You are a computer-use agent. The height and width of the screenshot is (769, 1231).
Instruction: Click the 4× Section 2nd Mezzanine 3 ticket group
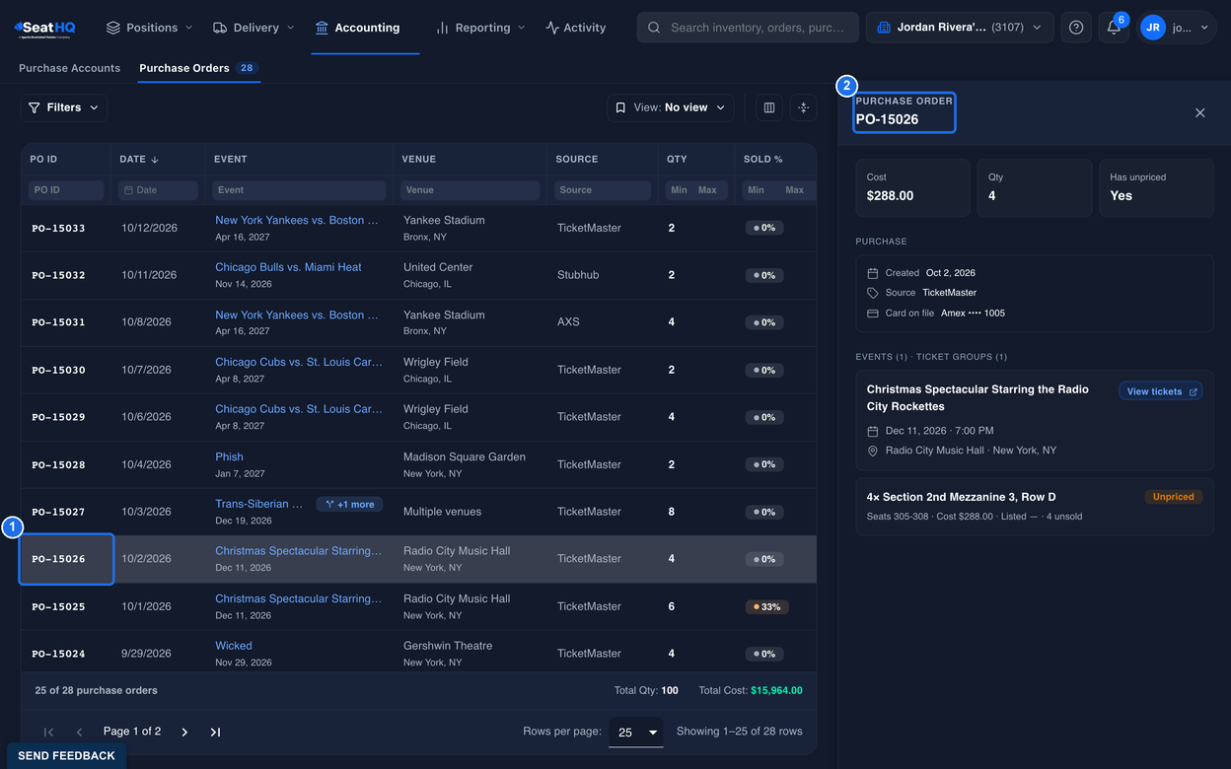(1034, 506)
